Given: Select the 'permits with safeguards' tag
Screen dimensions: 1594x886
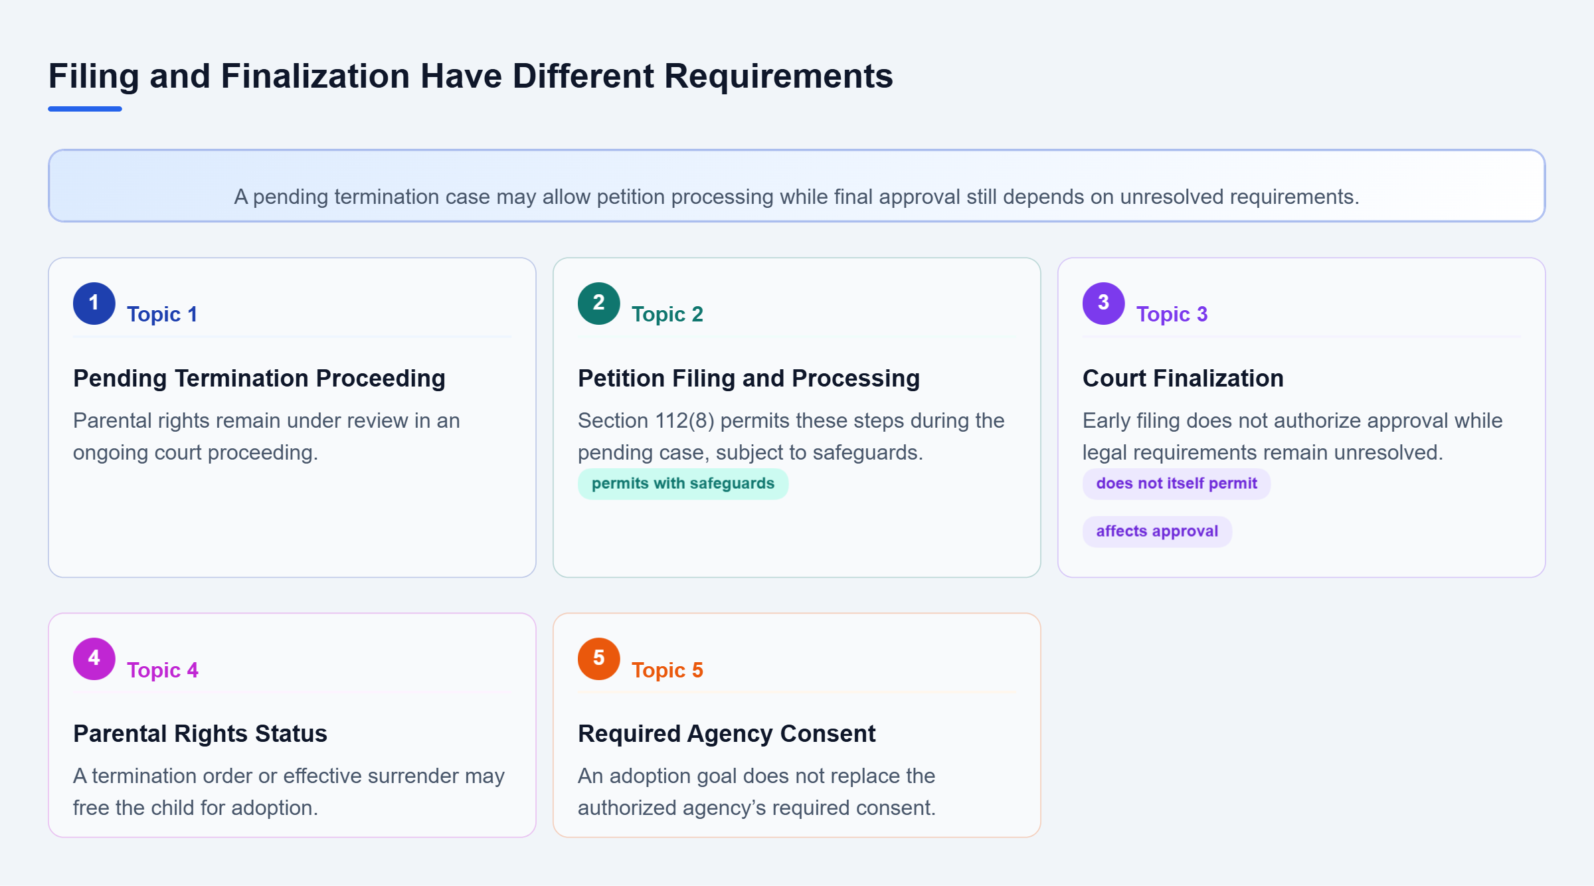Looking at the screenshot, I should pyautogui.click(x=683, y=484).
